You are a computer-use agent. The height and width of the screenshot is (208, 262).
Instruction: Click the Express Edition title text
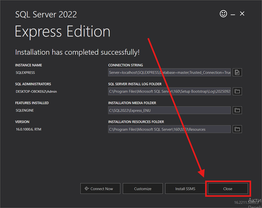pyautogui.click(x=63, y=32)
